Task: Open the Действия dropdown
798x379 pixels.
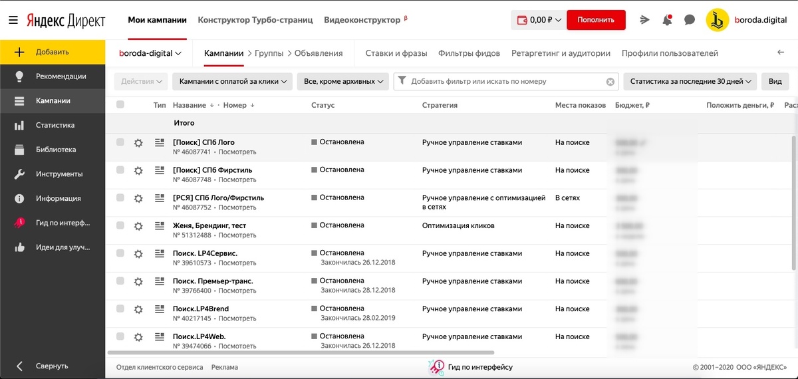Action: (141, 81)
